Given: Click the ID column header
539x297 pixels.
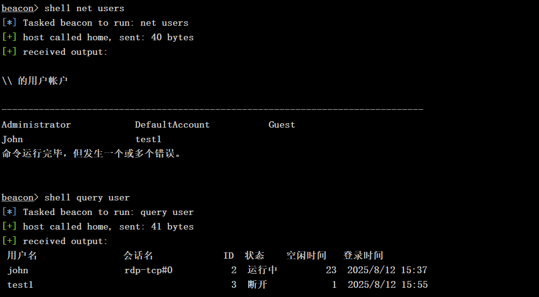Looking at the screenshot, I should [228, 256].
